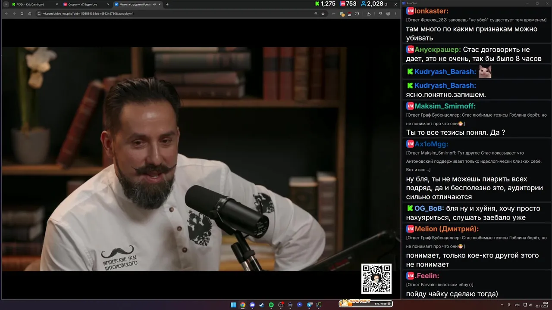Click the Kick viewer count 1,275

coord(325,4)
